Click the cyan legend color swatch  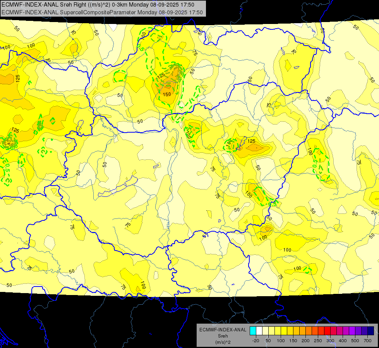click(253, 331)
